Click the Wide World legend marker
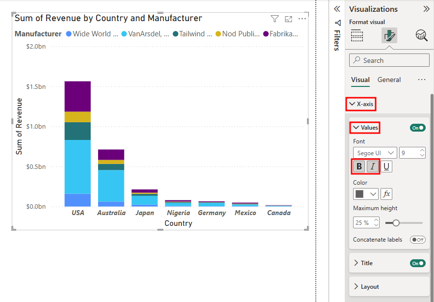This screenshot has width=434, height=302. coord(69,34)
